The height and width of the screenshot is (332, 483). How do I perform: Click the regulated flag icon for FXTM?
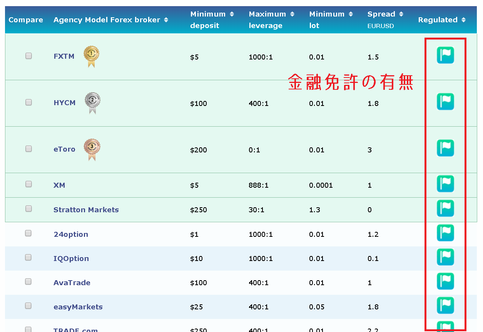445,55
